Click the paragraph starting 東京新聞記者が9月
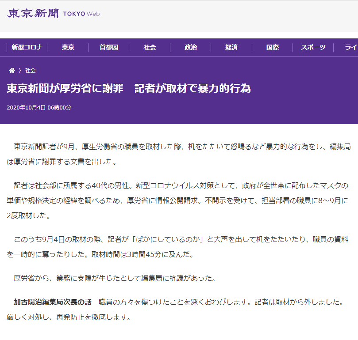The image size is (358, 340). [179, 154]
